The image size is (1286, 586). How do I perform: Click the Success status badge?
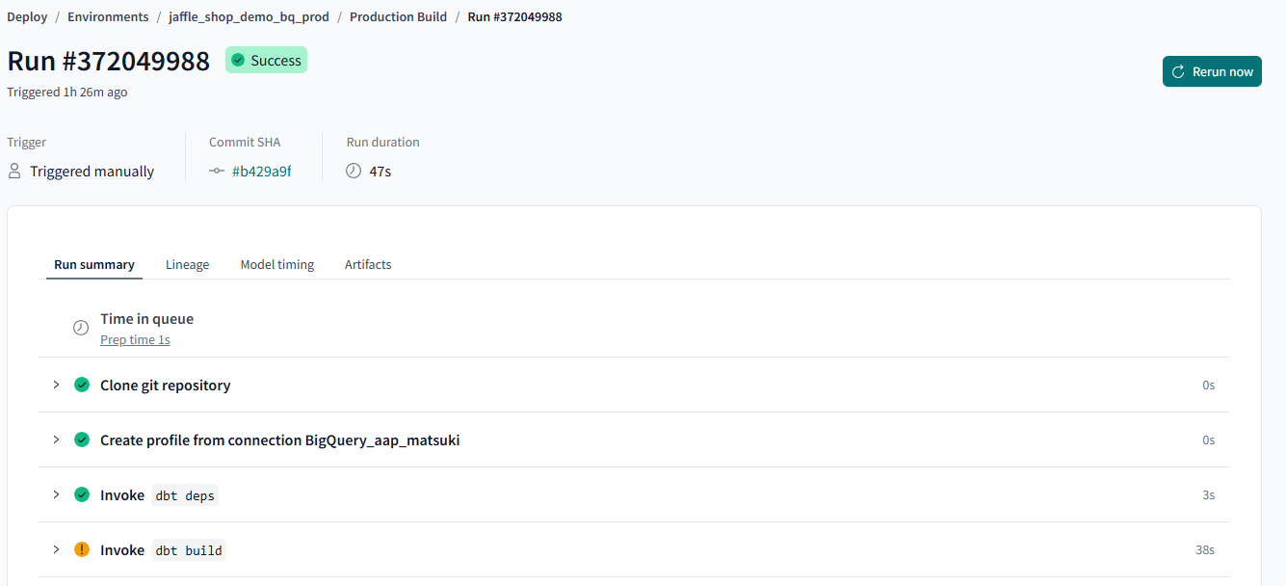pyautogui.click(x=266, y=60)
